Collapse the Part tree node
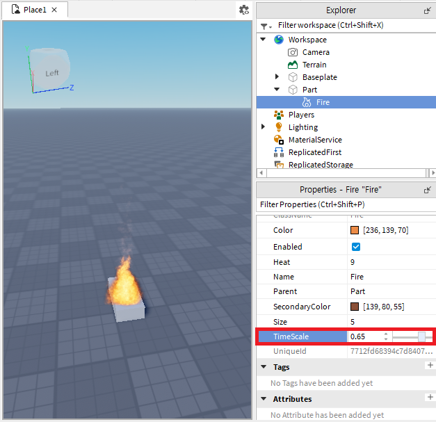 click(x=277, y=90)
